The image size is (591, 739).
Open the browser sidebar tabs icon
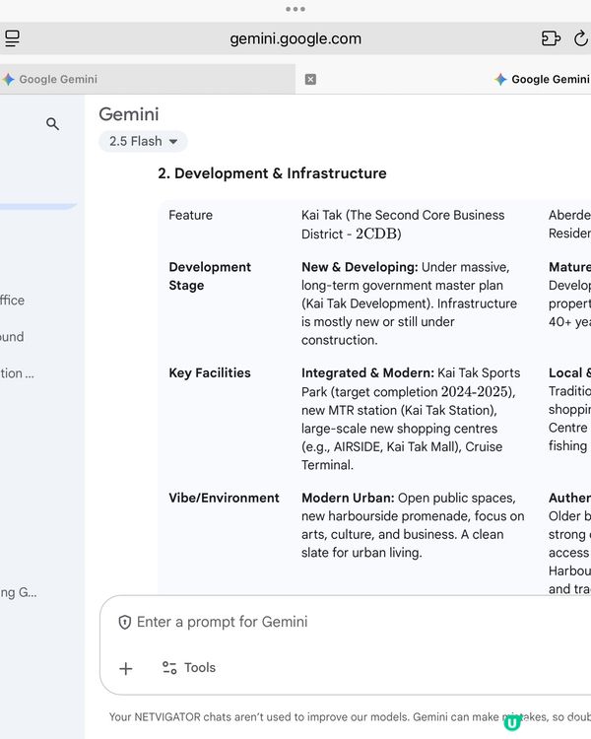(12, 38)
